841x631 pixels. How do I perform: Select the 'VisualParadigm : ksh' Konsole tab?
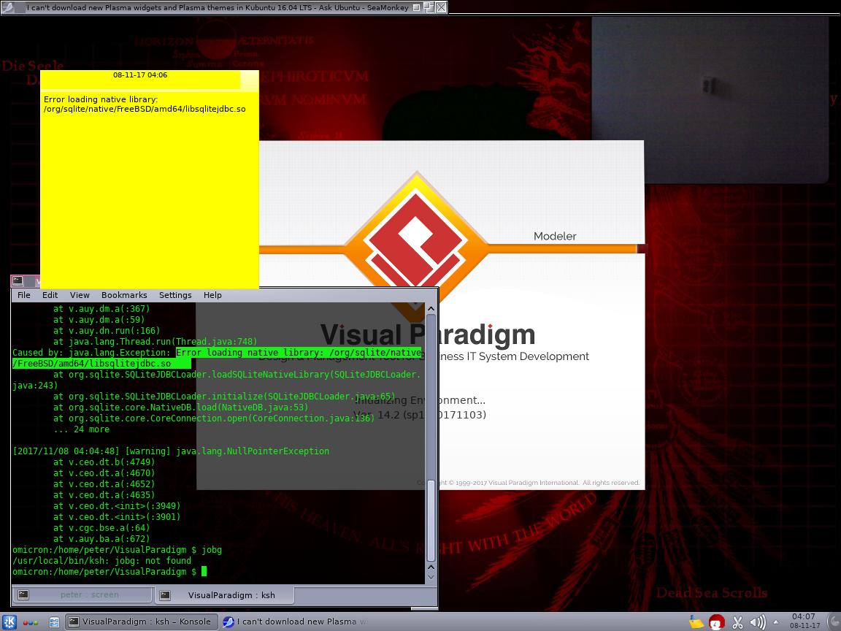[x=224, y=595]
